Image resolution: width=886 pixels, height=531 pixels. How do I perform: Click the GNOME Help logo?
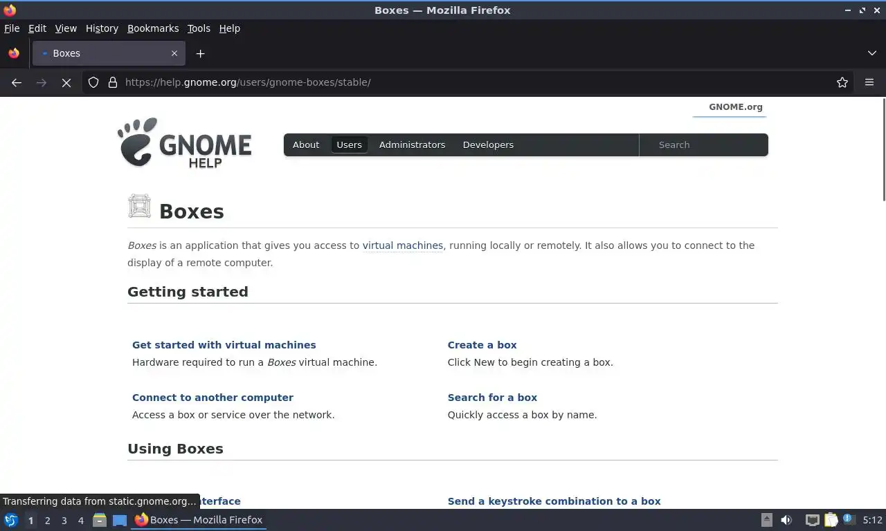coord(184,143)
